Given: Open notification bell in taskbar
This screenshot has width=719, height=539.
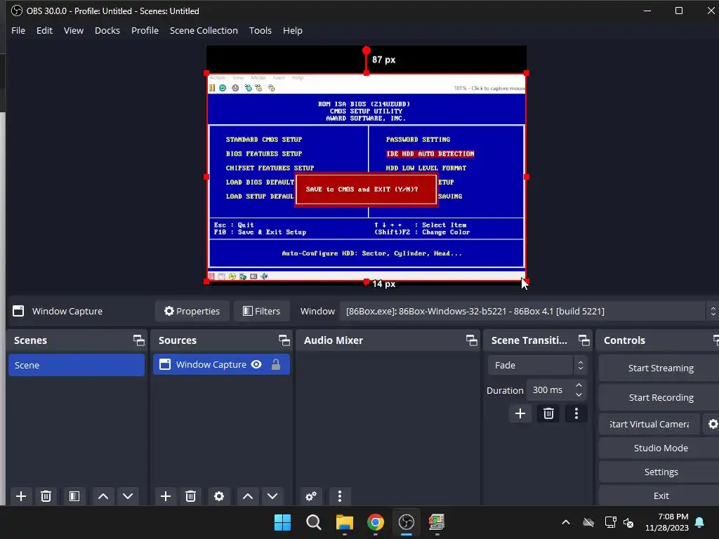Looking at the screenshot, I should [x=700, y=522].
